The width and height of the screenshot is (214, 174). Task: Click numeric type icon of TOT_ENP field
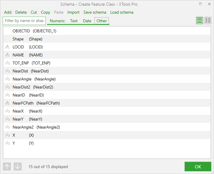coord(7,63)
